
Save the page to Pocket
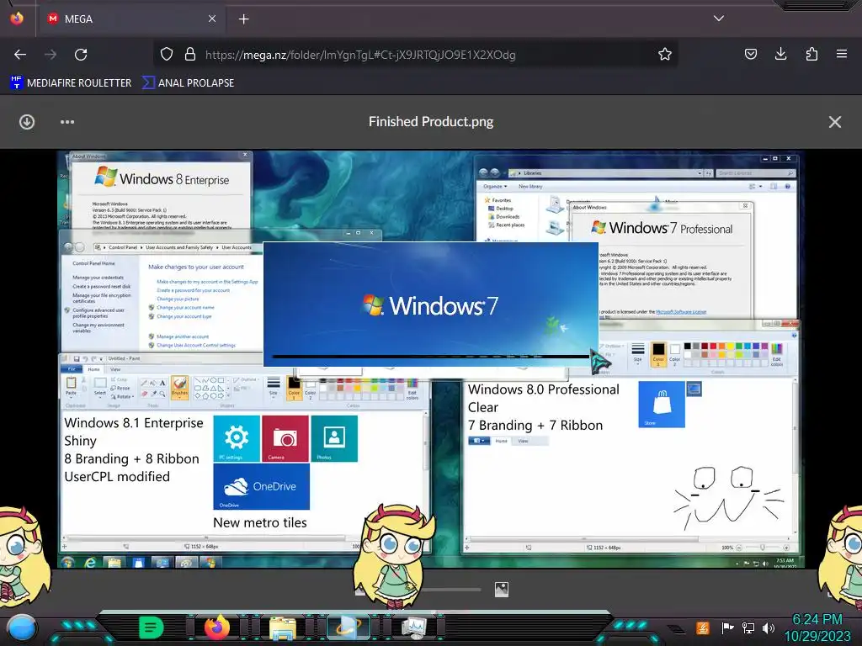pos(750,54)
